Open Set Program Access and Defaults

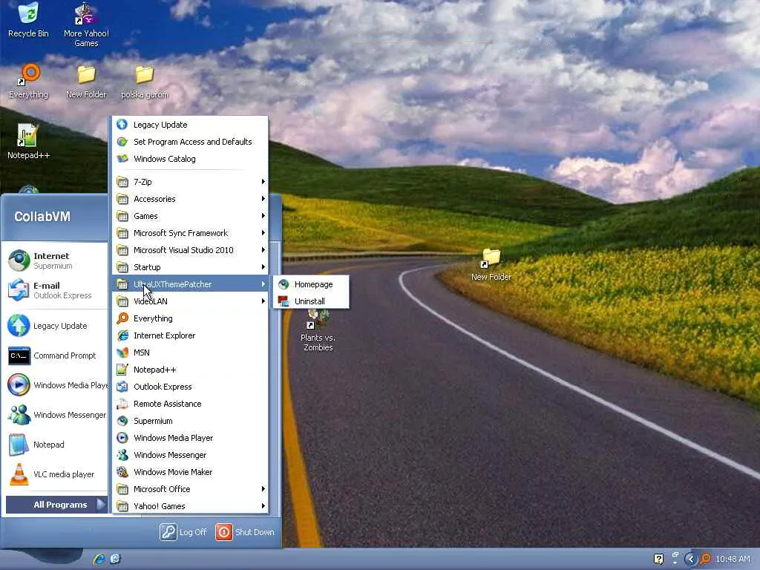pos(191,142)
